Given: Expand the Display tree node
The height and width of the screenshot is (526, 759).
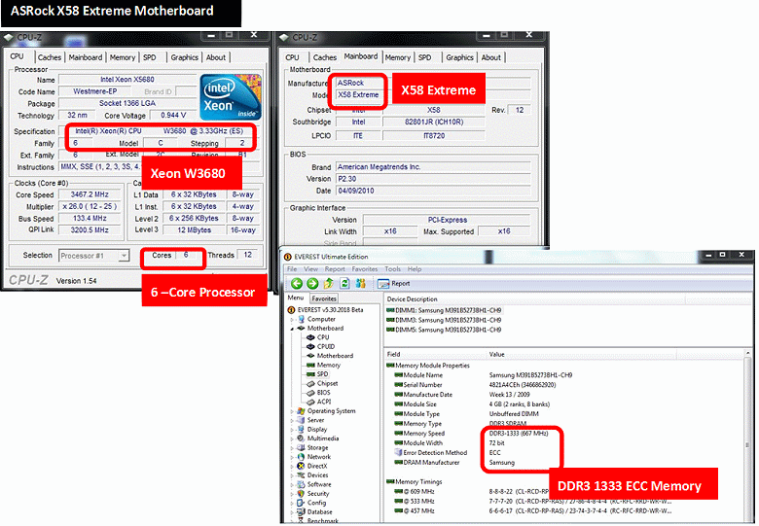Looking at the screenshot, I should pyautogui.click(x=292, y=430).
